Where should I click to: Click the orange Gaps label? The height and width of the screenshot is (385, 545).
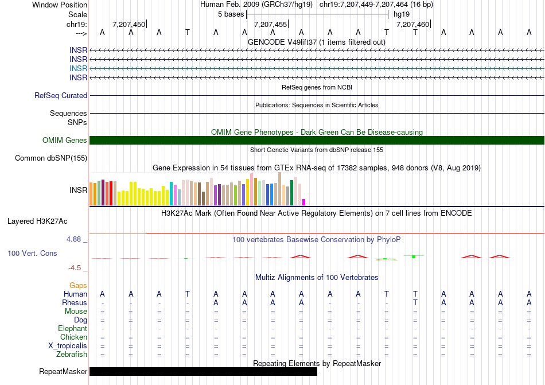click(78, 285)
